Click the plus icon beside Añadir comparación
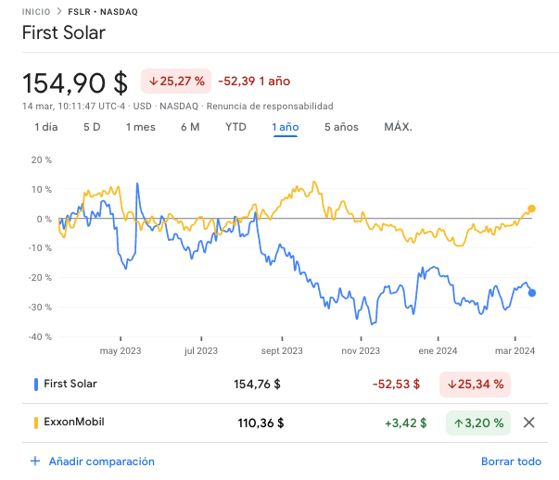559x480 pixels. pyautogui.click(x=35, y=461)
